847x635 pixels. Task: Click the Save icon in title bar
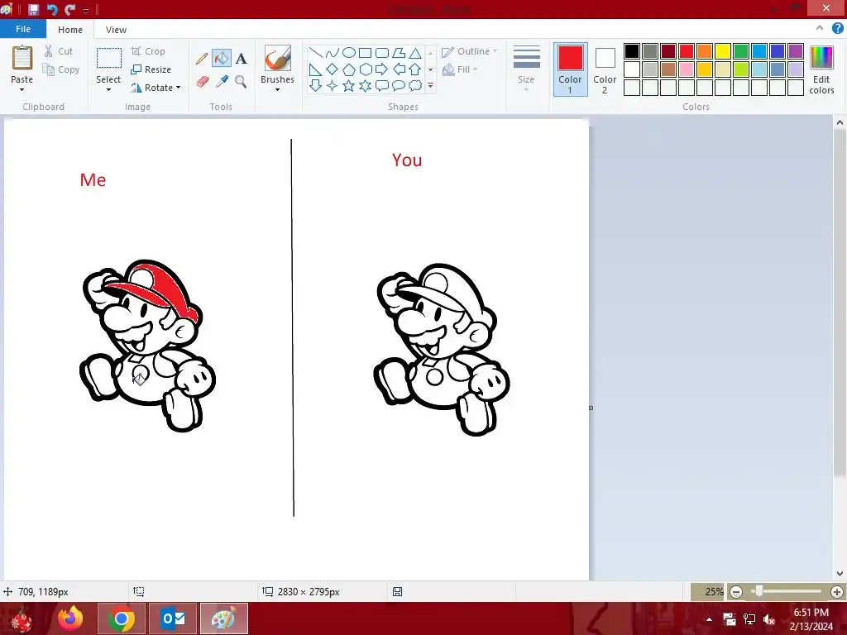coord(33,9)
